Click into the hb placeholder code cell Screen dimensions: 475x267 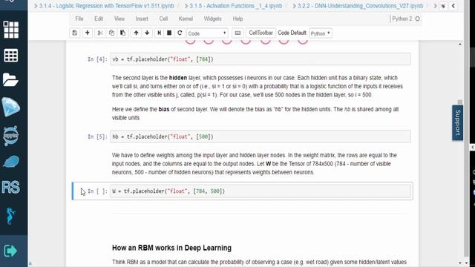(261, 136)
